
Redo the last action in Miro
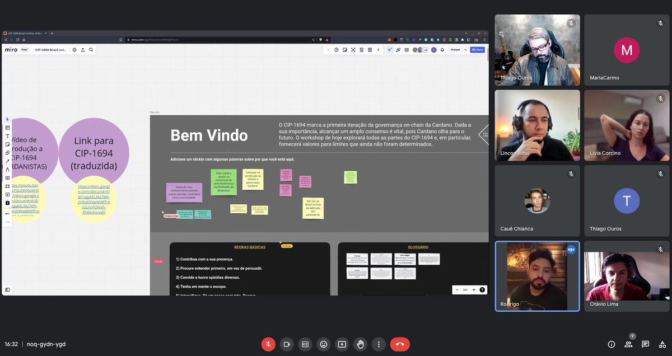(8, 222)
